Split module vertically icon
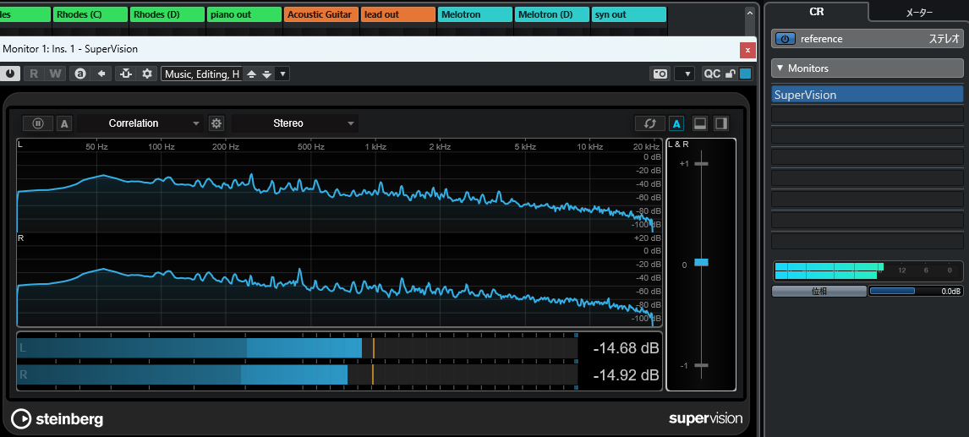Screen dimensions: 969x437 (721, 123)
